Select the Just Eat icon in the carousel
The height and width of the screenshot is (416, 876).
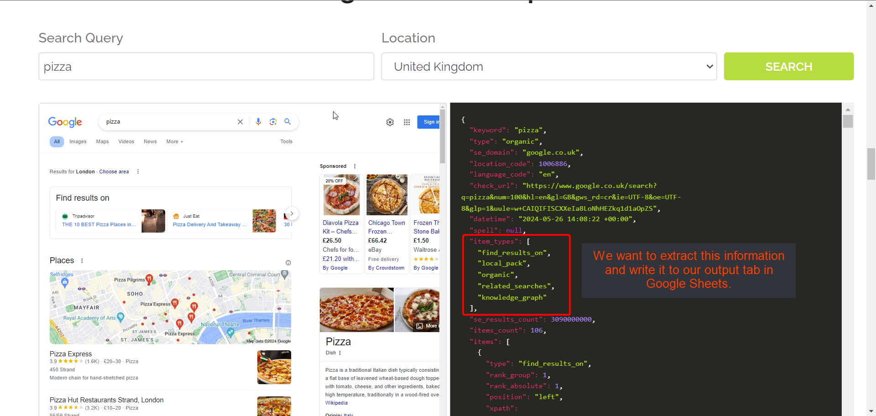click(x=176, y=216)
